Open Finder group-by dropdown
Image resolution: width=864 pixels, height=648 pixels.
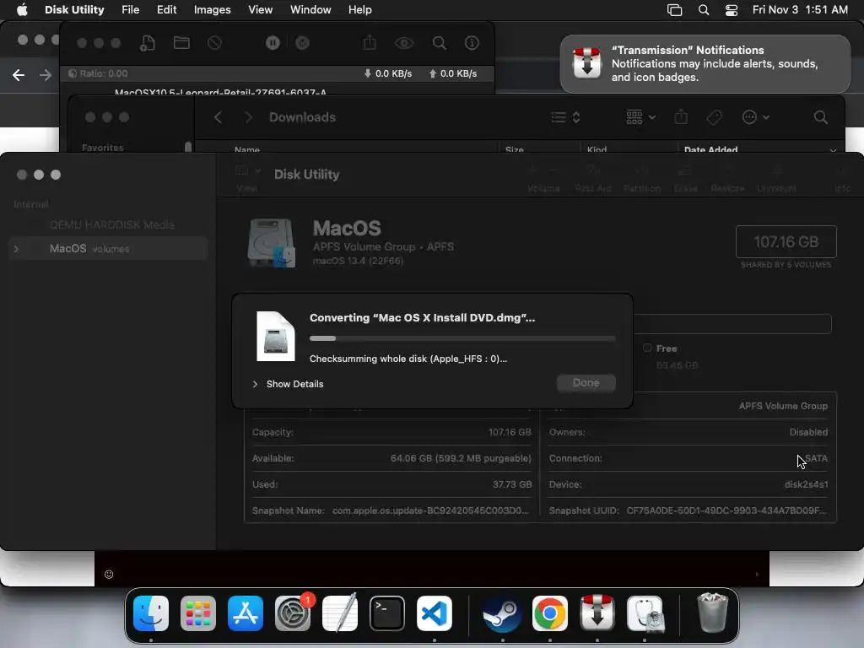(x=641, y=117)
